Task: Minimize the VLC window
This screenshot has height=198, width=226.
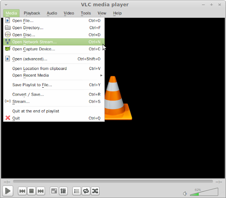Action: 203,5
